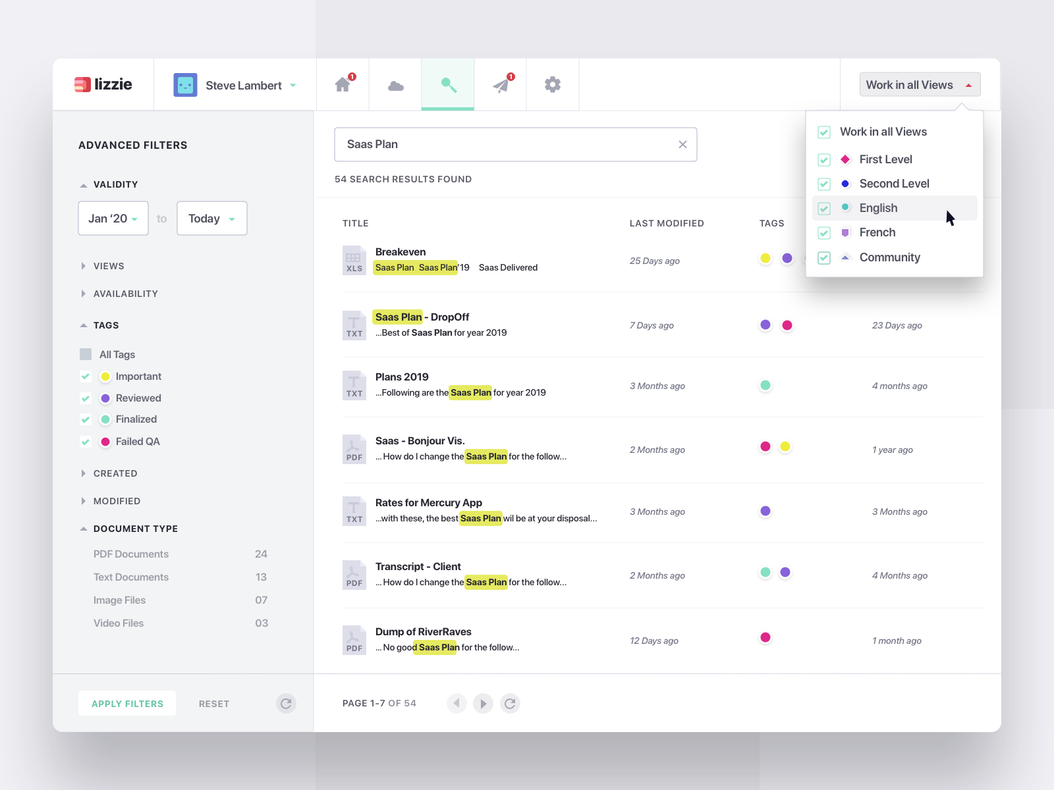This screenshot has height=790, width=1054.
Task: Click the refresh icon near Apply Filters
Action: (286, 703)
